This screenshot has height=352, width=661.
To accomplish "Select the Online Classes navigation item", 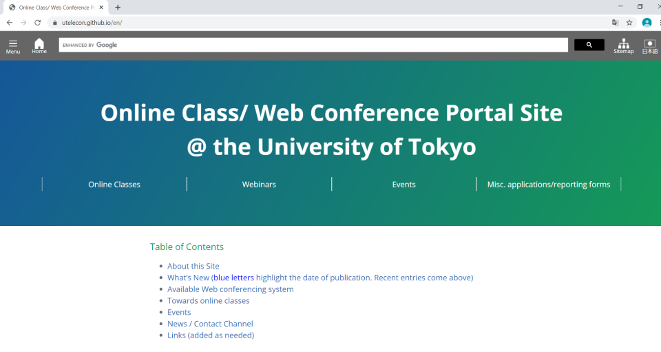I will [x=114, y=184].
